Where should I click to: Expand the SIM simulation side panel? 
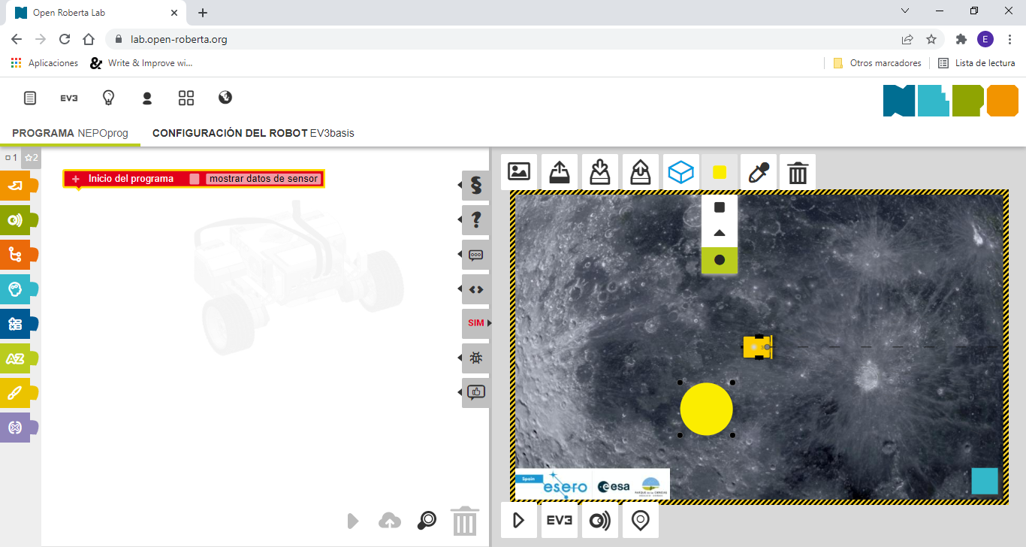476,323
